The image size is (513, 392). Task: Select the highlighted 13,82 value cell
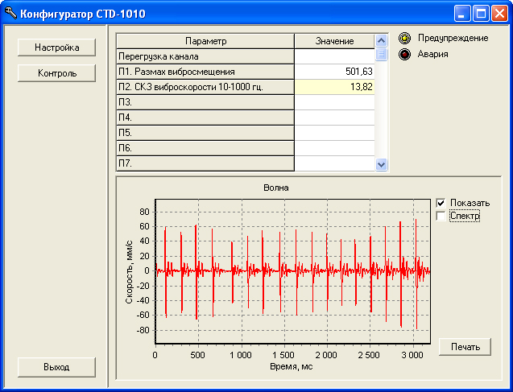click(x=334, y=87)
